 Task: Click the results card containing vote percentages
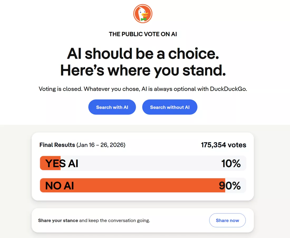click(143, 166)
